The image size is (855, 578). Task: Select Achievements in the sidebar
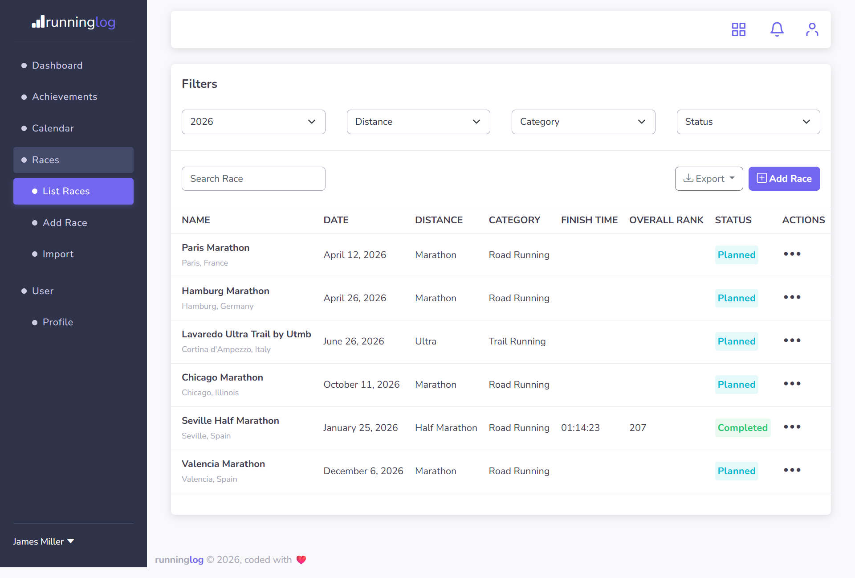point(65,97)
